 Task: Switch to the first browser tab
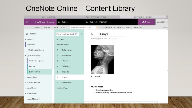48,17
